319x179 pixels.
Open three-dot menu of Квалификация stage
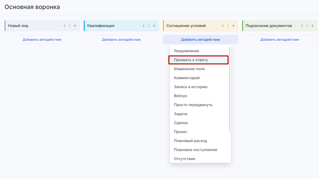149,26
